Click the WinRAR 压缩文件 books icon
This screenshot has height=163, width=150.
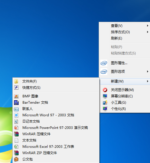(16, 134)
